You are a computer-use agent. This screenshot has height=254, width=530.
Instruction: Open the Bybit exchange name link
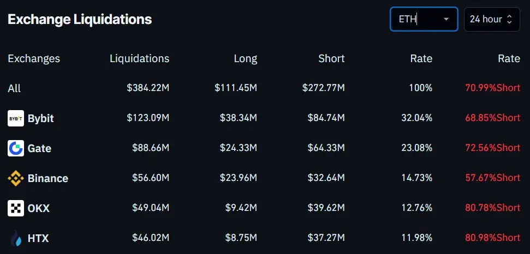point(40,118)
